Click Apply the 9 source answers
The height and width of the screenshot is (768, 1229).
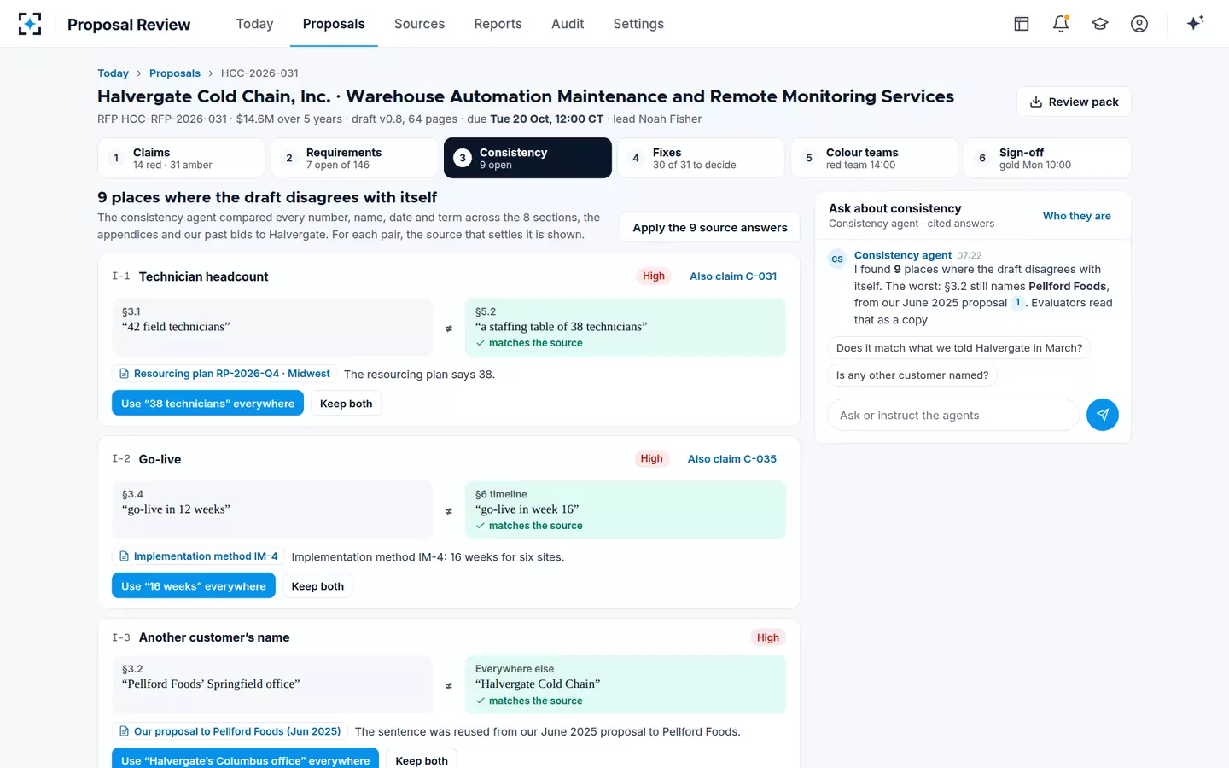(710, 228)
